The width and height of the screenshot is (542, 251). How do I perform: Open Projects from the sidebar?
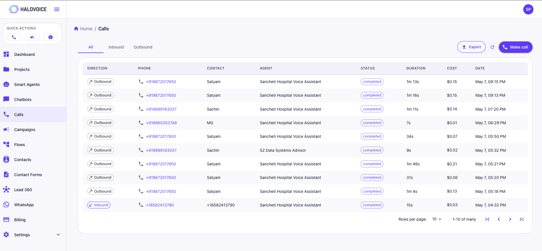coord(33,69)
